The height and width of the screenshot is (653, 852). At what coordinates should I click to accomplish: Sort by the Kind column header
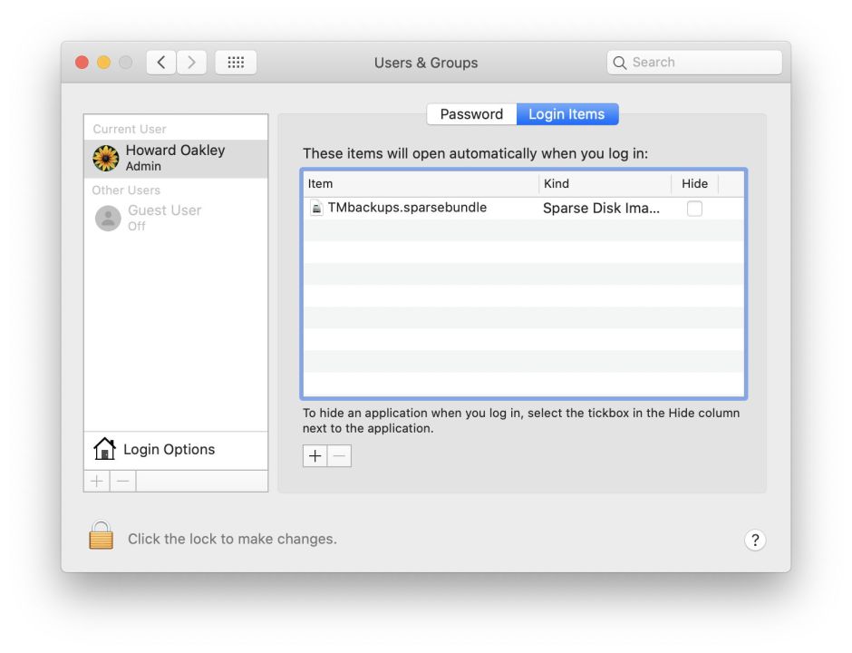coord(605,184)
